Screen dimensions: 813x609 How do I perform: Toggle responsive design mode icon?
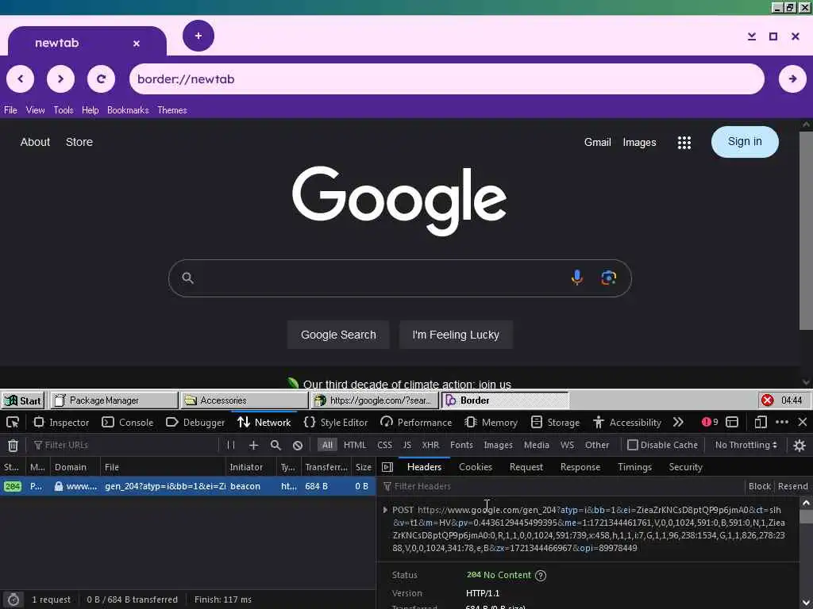pyautogui.click(x=761, y=422)
